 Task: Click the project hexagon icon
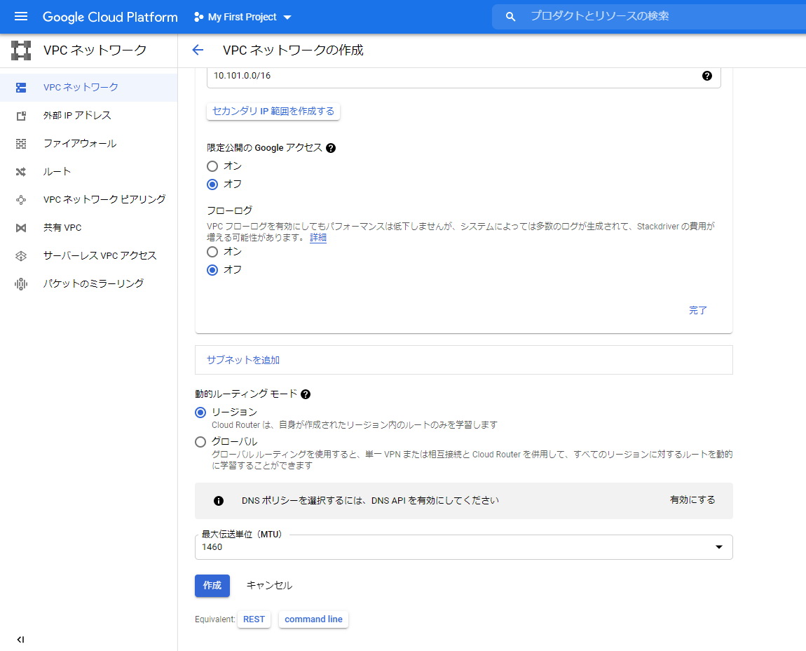point(198,17)
